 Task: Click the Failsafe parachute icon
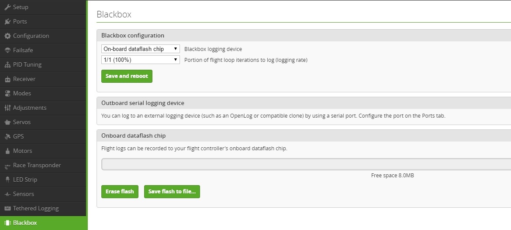pyautogui.click(x=7, y=50)
